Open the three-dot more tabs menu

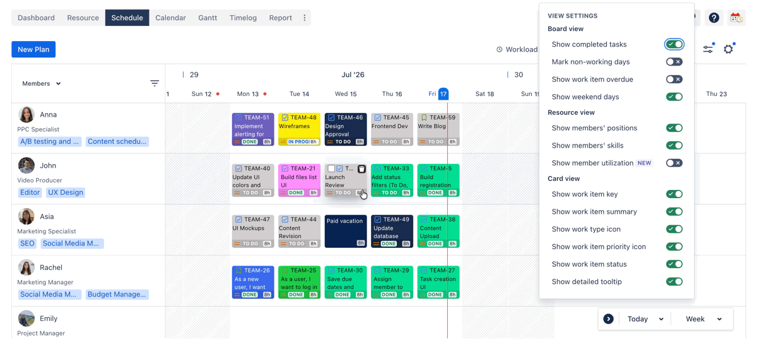click(305, 18)
